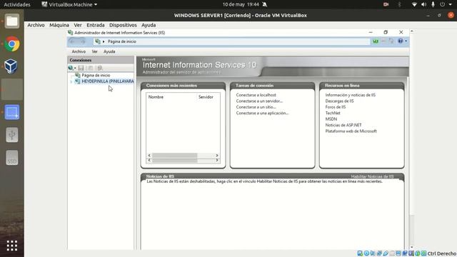Open the VirtualBox icon in the dock
Screen dimensions: 457x257
click(x=11, y=66)
